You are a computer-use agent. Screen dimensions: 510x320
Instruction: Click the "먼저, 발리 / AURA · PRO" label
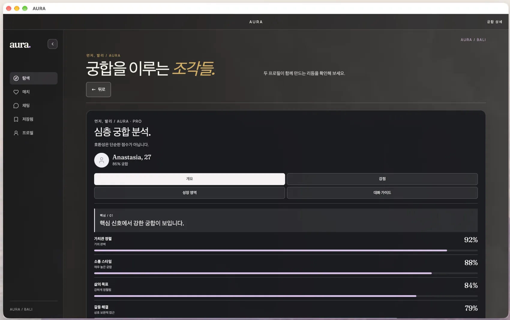(118, 121)
